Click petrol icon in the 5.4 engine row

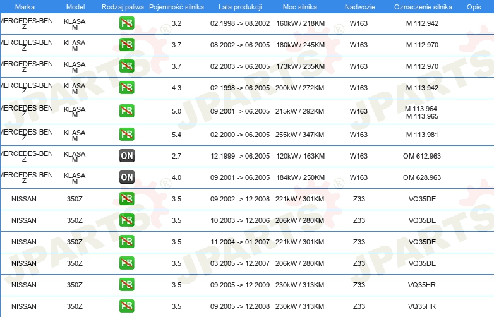pos(126,134)
